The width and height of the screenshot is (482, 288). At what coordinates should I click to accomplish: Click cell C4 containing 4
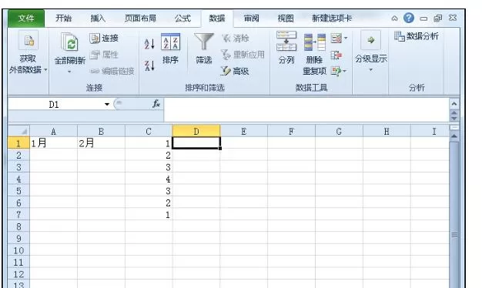[x=149, y=179]
